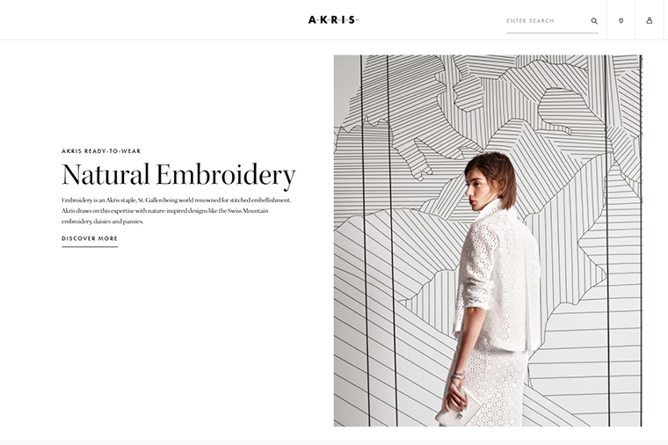Click the model's white eyelet jacket
The width and height of the screenshot is (668, 445).
coord(498,277)
